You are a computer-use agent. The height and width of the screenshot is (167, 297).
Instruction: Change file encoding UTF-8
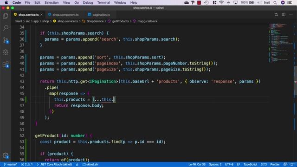click(x=229, y=164)
